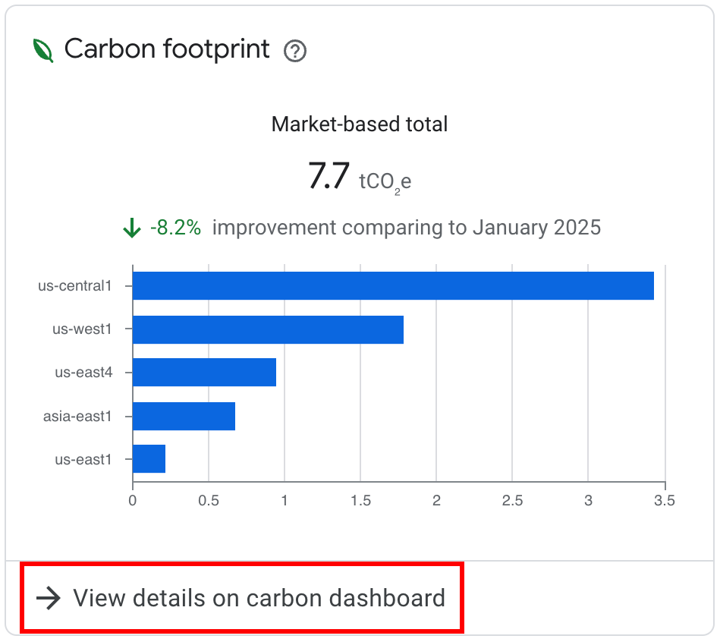Click the arrow icon beside carbon dashboard link

click(x=48, y=599)
